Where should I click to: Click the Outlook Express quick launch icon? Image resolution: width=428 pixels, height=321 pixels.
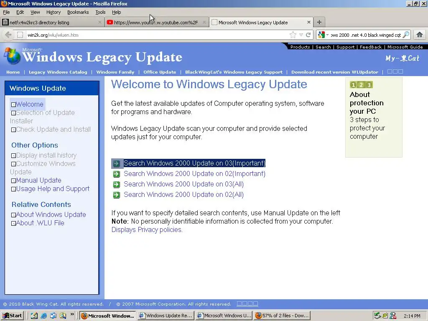coord(53,316)
